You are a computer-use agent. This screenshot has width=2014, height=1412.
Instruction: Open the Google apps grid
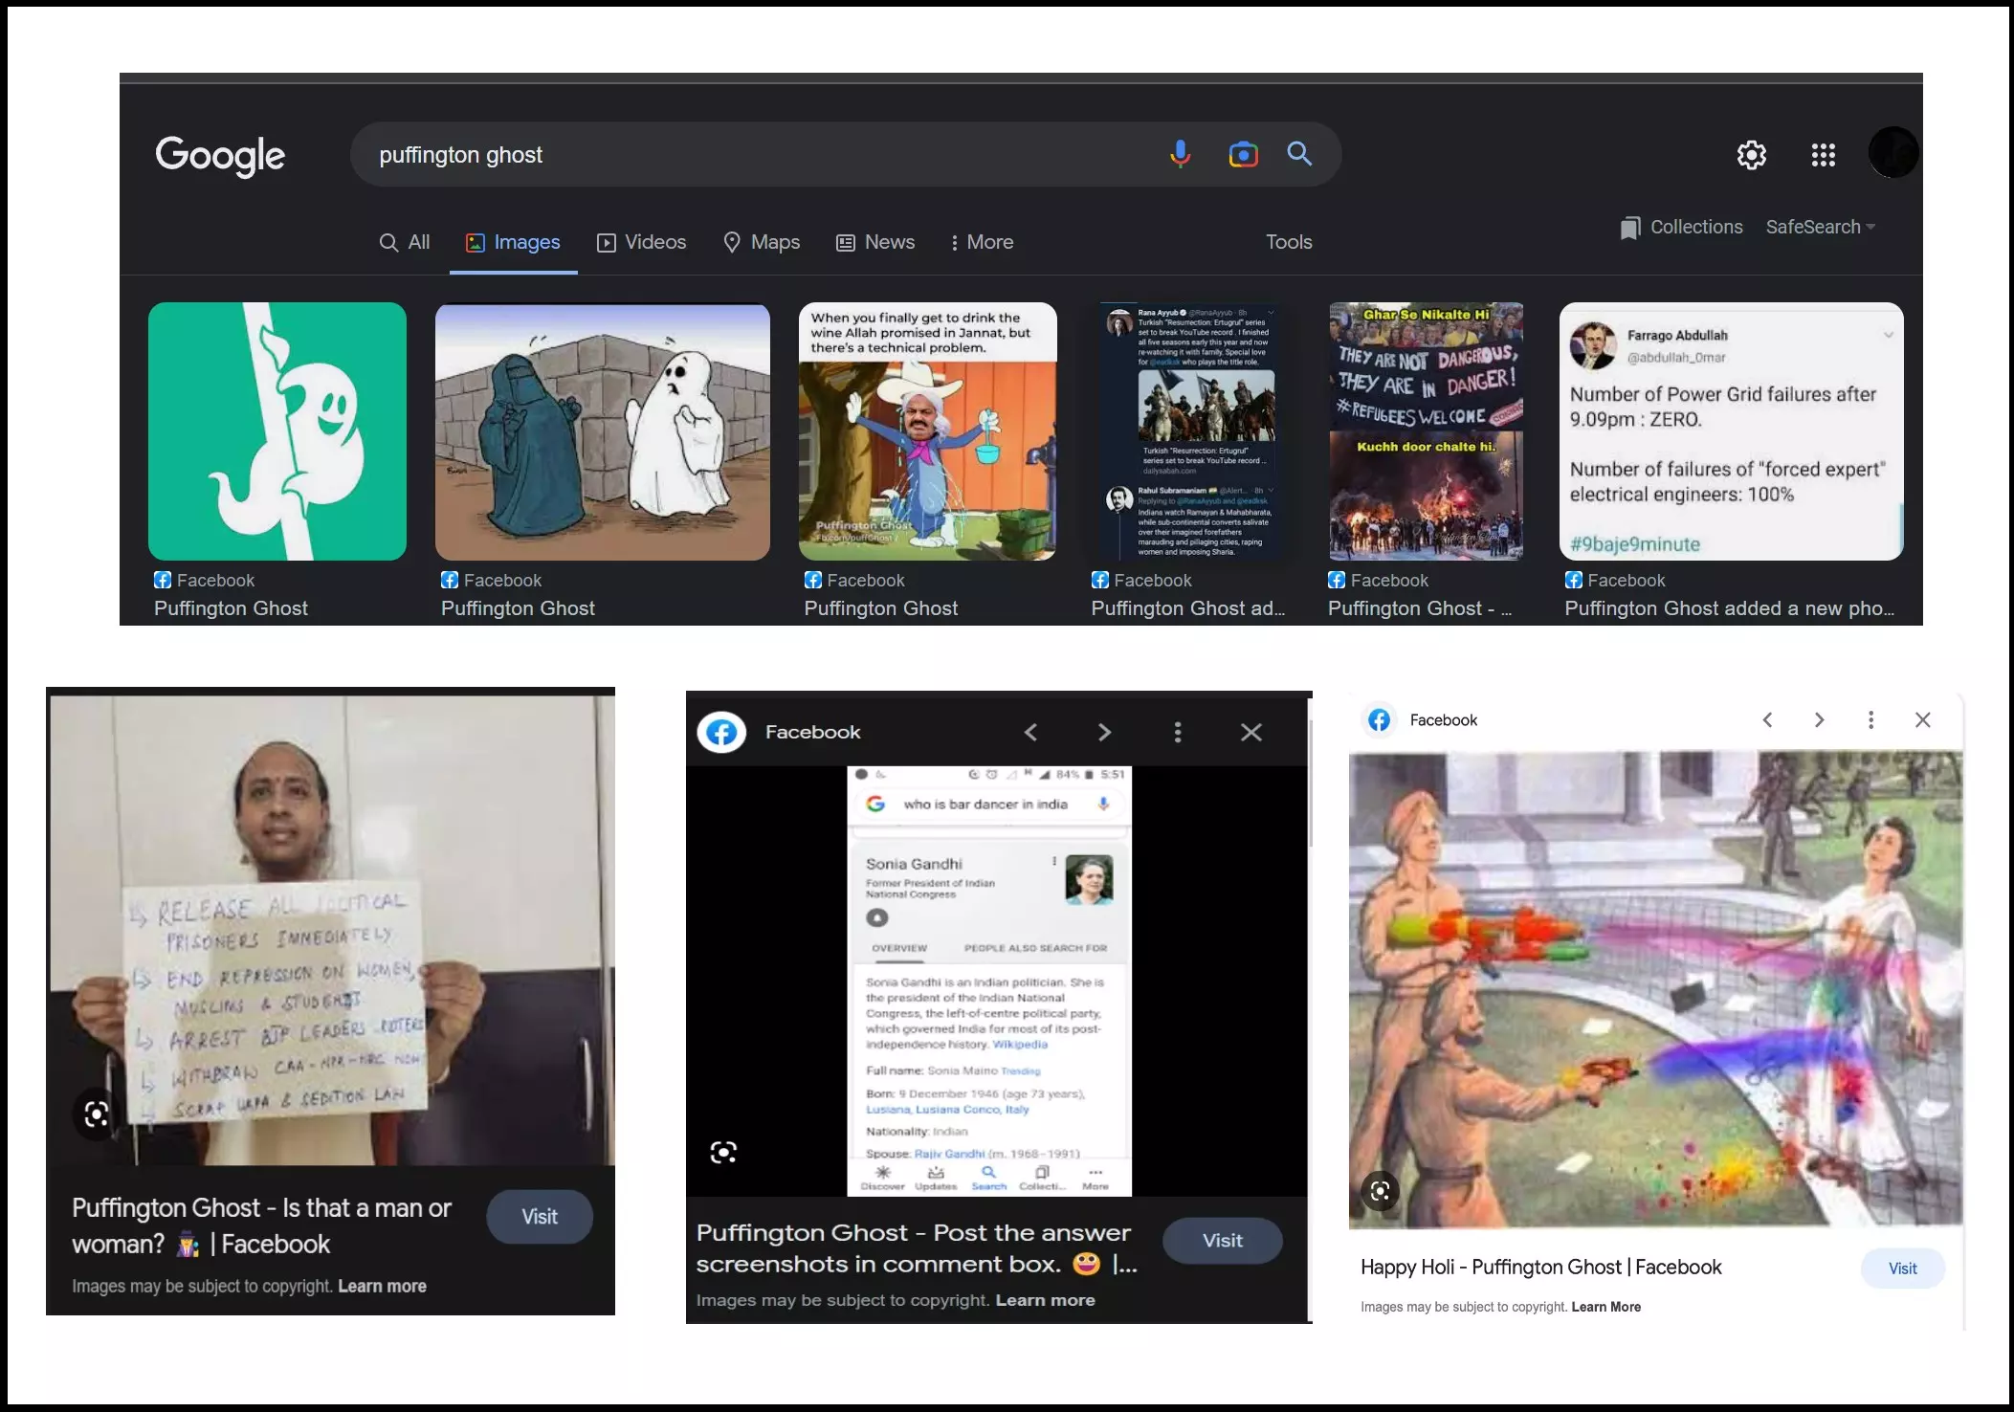[x=1823, y=155]
